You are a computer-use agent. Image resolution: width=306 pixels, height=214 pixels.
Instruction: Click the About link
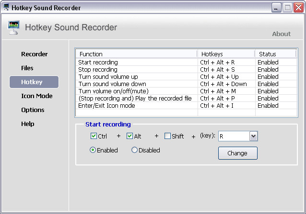click(x=281, y=34)
